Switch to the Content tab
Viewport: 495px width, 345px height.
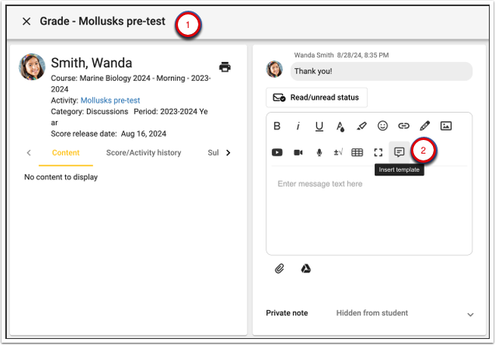(x=65, y=153)
